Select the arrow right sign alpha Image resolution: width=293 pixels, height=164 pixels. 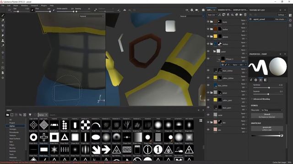106,149
